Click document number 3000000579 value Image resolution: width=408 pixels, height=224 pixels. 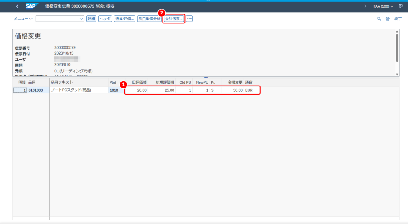pyautogui.click(x=65, y=48)
